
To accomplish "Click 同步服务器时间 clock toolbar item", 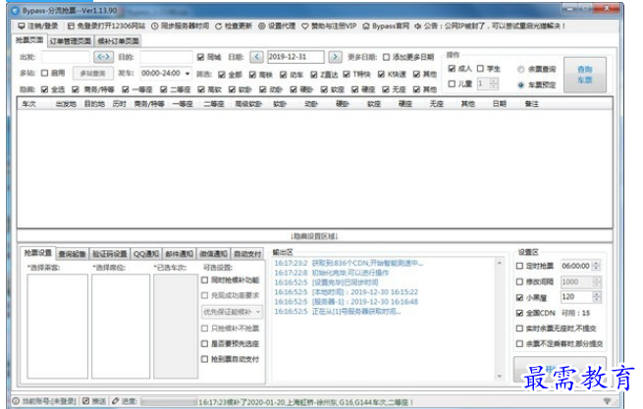I will pos(180,26).
